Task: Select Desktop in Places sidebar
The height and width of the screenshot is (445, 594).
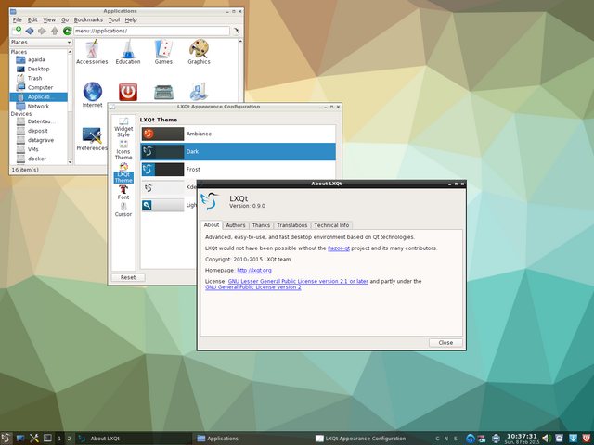Action: [39, 69]
